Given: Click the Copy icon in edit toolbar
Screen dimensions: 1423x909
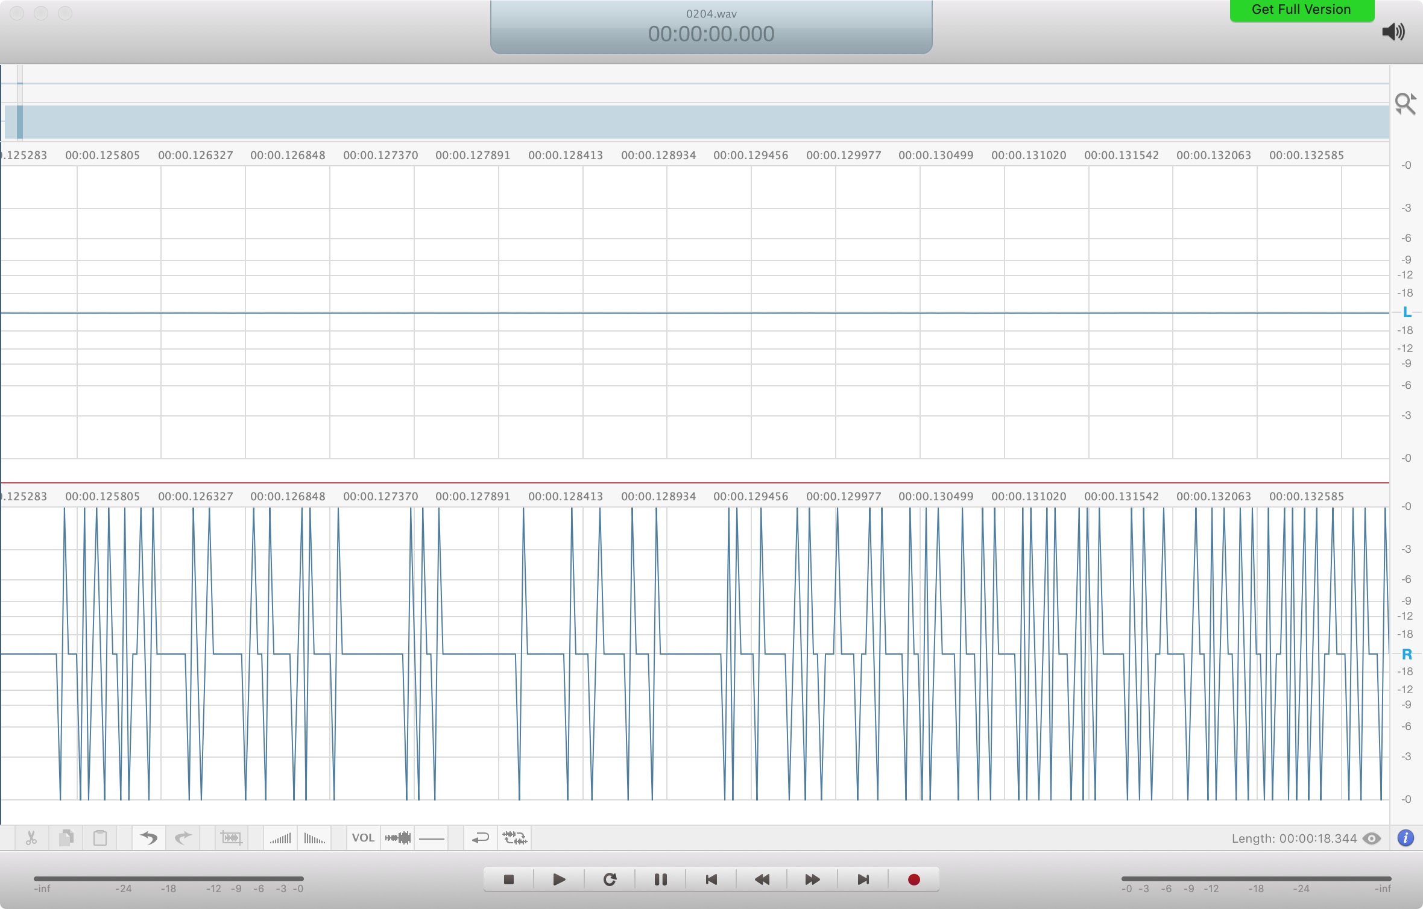Looking at the screenshot, I should pyautogui.click(x=66, y=838).
